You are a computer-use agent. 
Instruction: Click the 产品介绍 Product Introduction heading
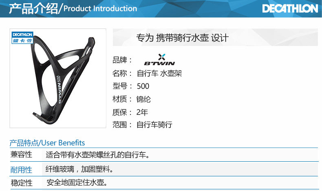tap(73, 9)
